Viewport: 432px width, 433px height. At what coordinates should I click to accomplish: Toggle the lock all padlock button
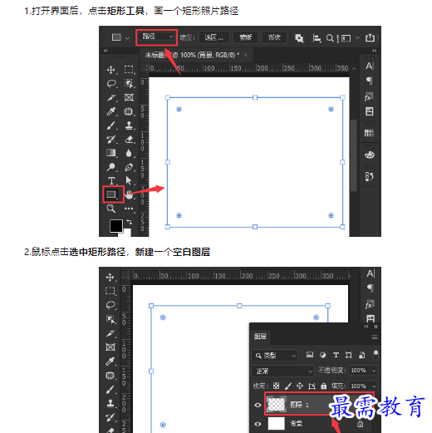(323, 386)
